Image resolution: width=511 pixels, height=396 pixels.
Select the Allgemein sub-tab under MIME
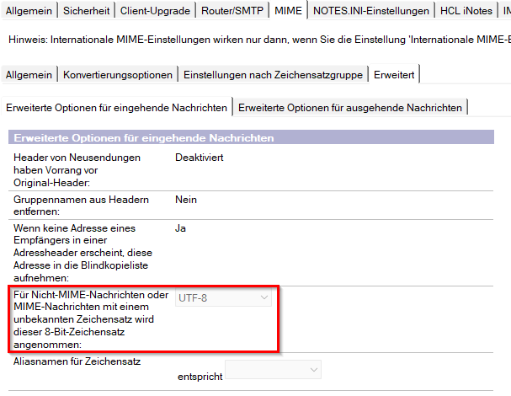tap(29, 74)
